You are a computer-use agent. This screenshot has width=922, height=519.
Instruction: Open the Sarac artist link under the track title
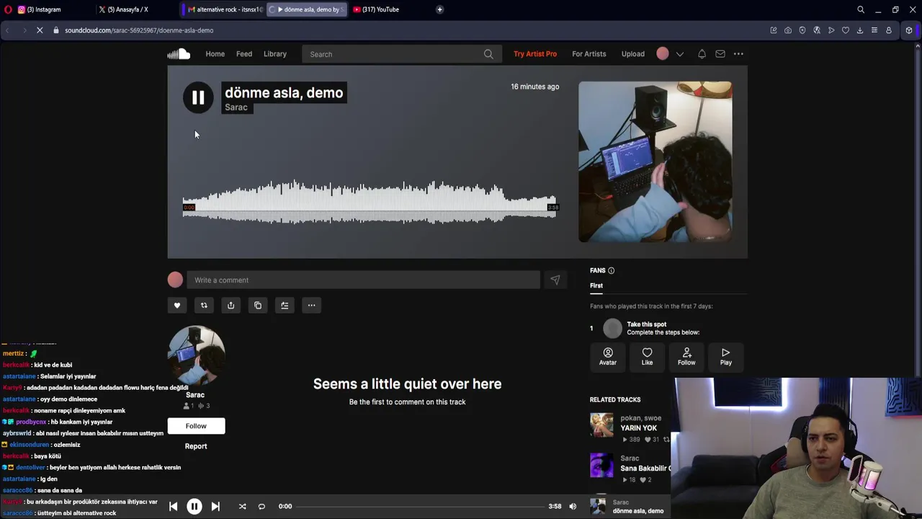tap(236, 107)
